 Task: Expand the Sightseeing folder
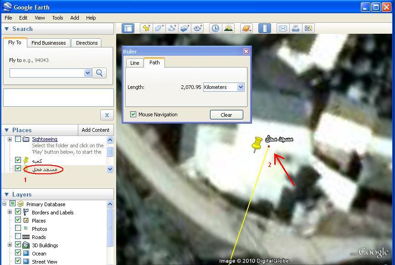(x=10, y=139)
